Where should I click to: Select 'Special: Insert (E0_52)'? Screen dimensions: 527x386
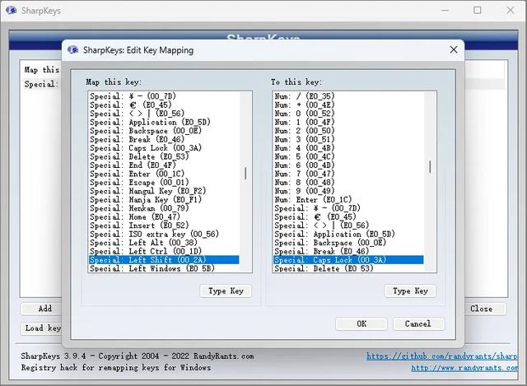tap(164, 226)
